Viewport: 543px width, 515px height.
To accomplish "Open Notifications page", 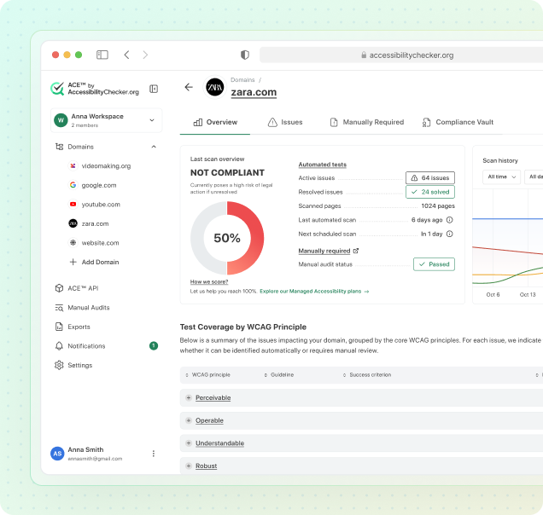I will 80,346.
